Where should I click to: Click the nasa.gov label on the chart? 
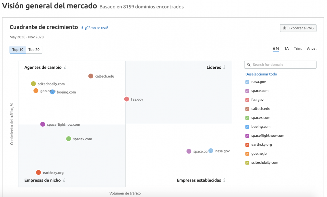222,151
